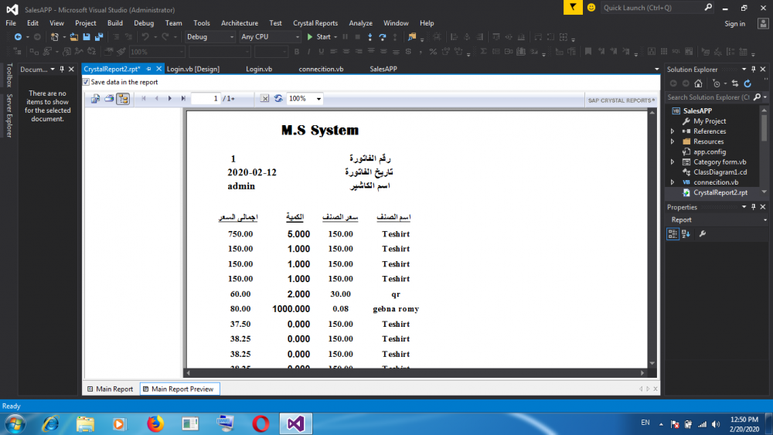The height and width of the screenshot is (435, 773).
Task: Open the Server Explorer side panel
Action: [9, 115]
